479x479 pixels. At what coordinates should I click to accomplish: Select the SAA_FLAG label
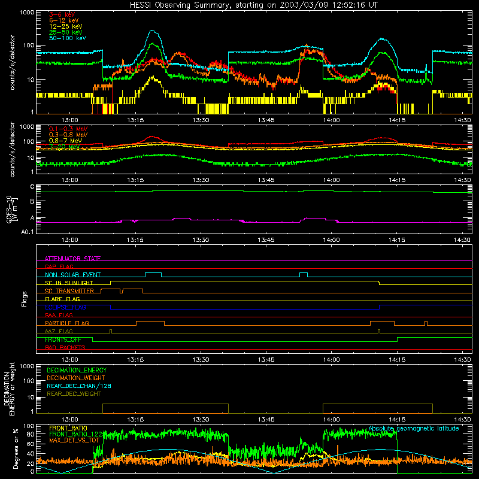pos(59,315)
